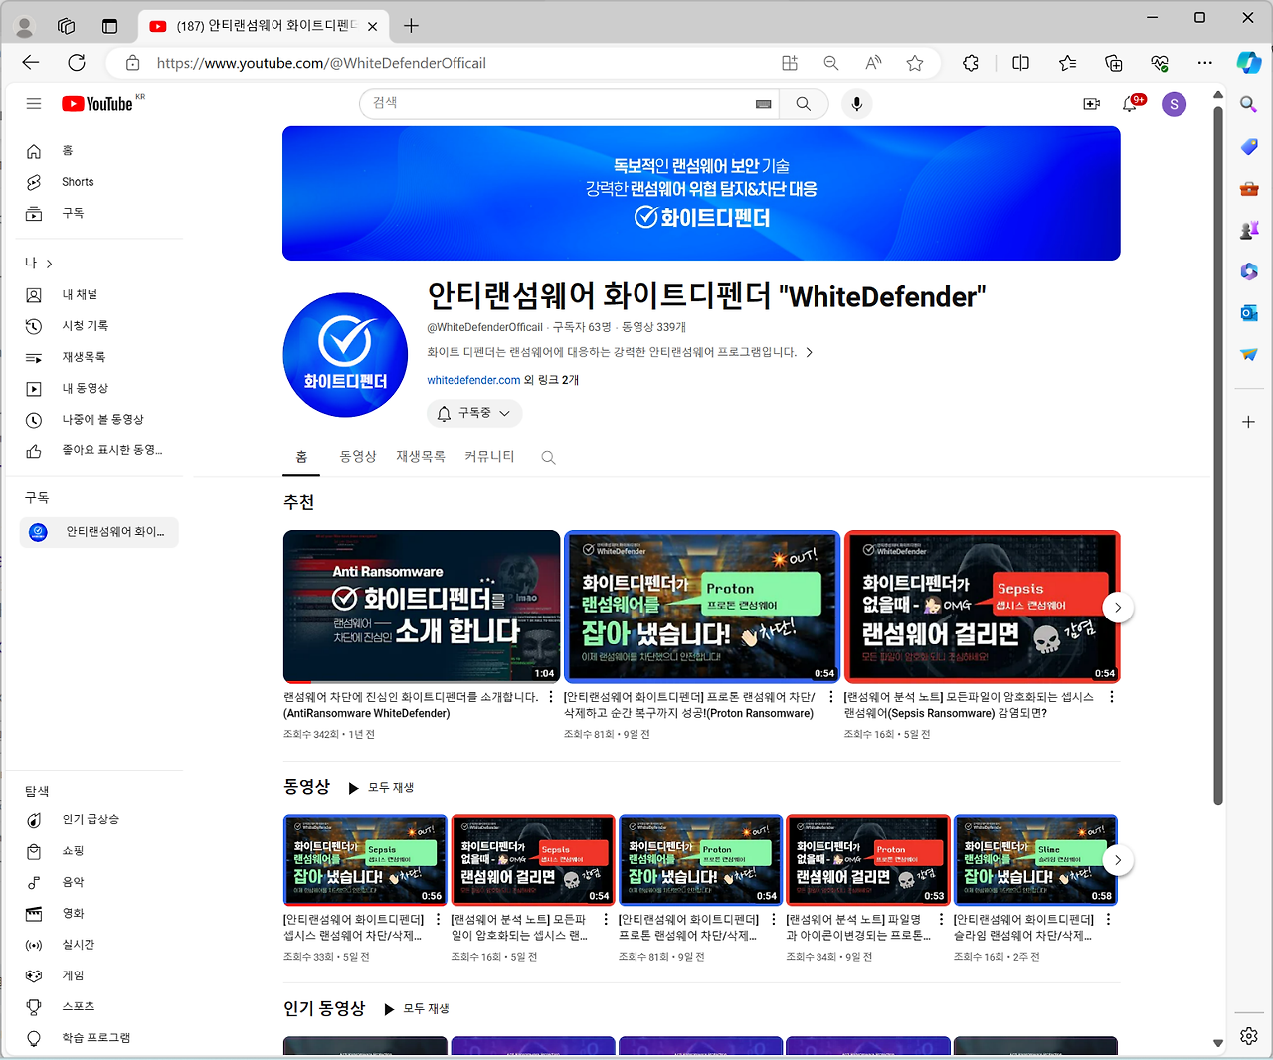This screenshot has height=1060, width=1273.
Task: Refresh the browser page
Action: point(77,63)
